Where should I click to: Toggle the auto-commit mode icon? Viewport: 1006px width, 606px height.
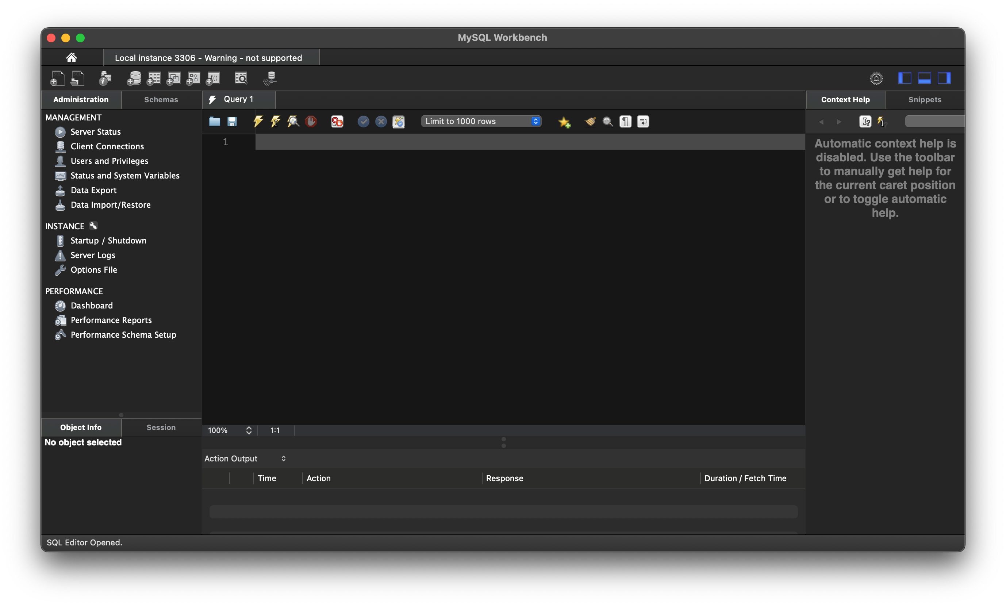tap(399, 121)
